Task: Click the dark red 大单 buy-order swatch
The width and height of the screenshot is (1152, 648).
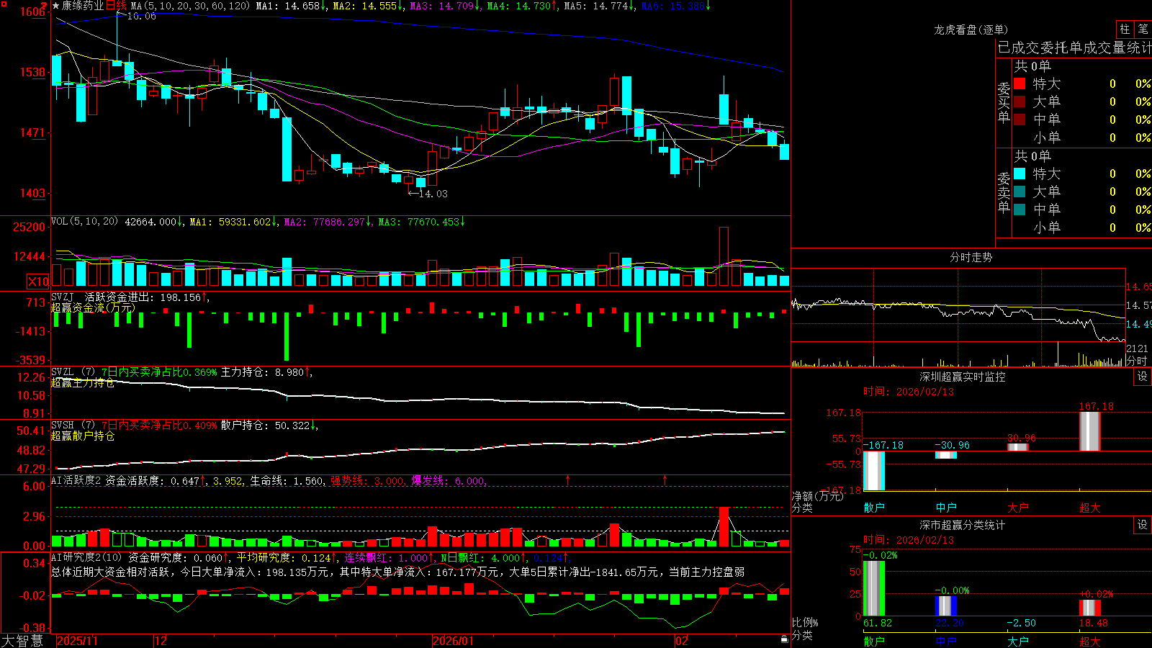Action: point(1020,102)
